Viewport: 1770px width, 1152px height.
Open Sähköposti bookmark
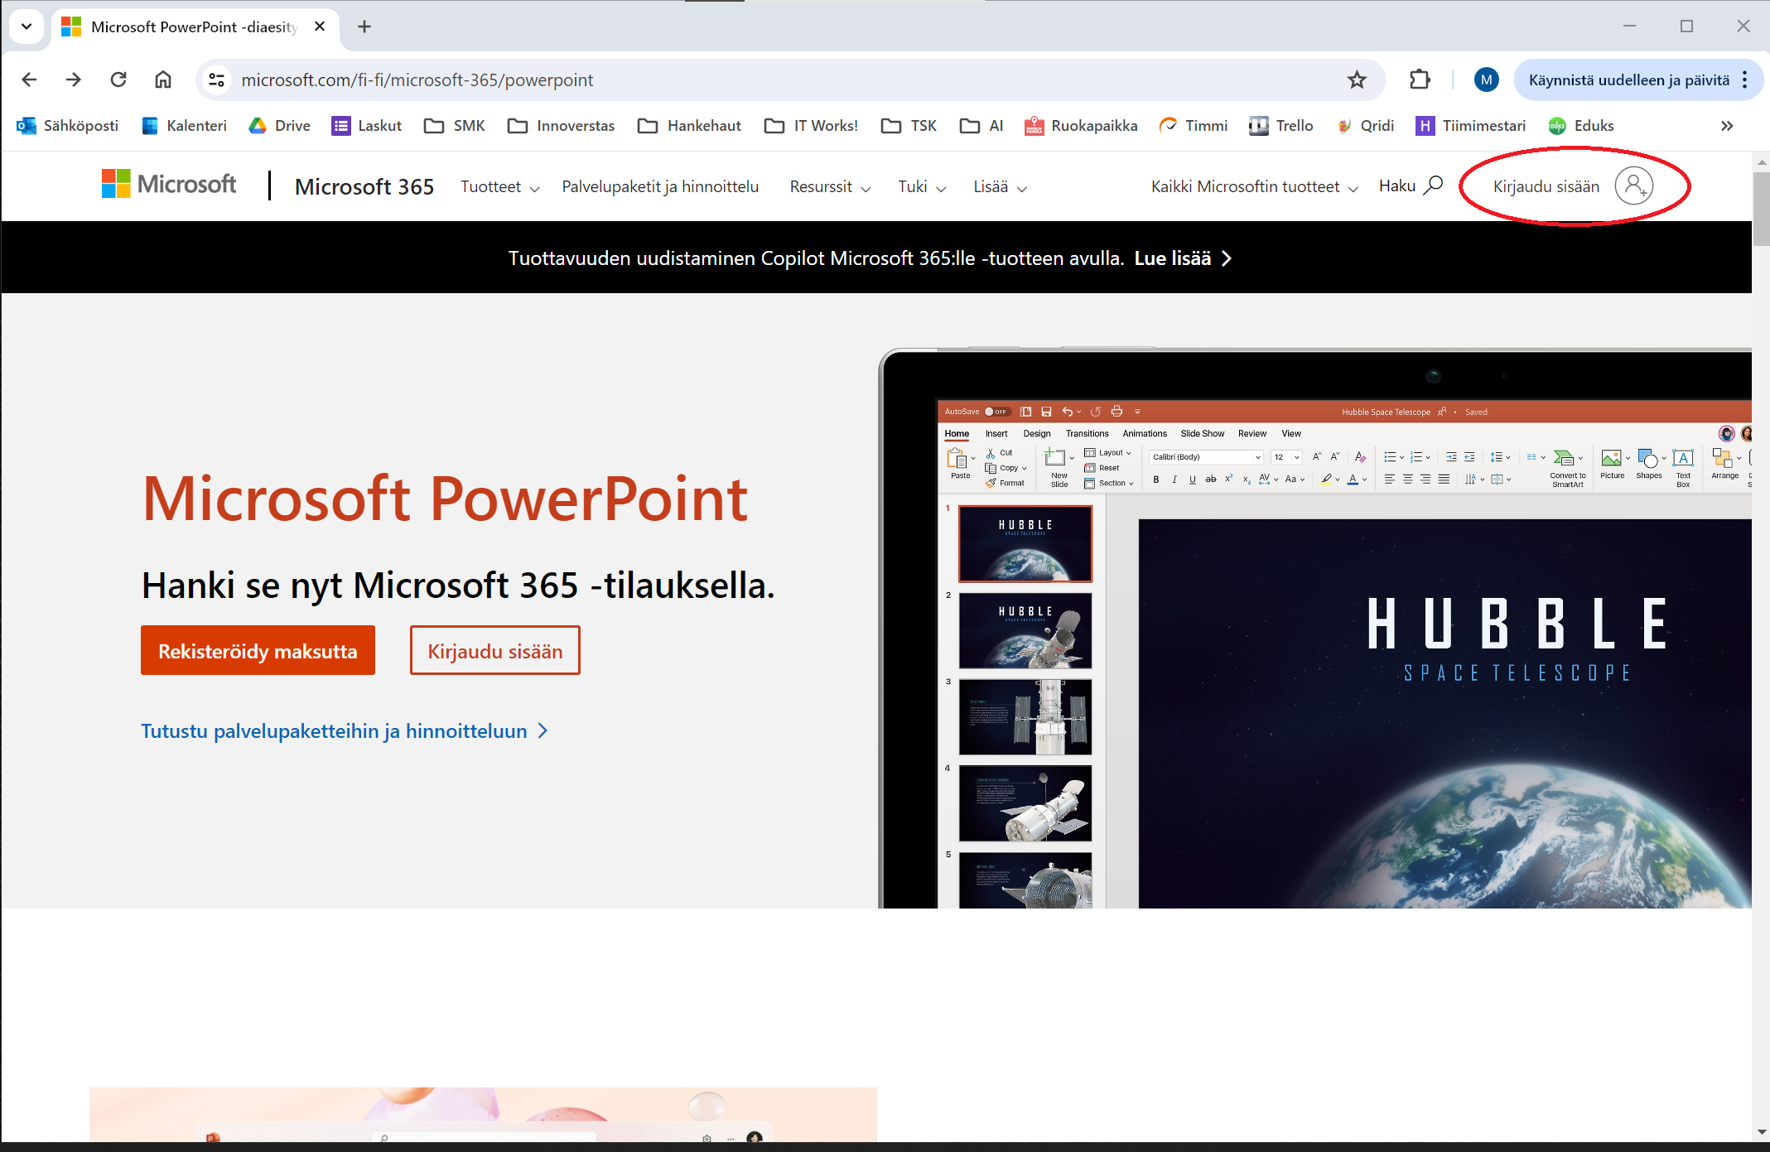68,126
